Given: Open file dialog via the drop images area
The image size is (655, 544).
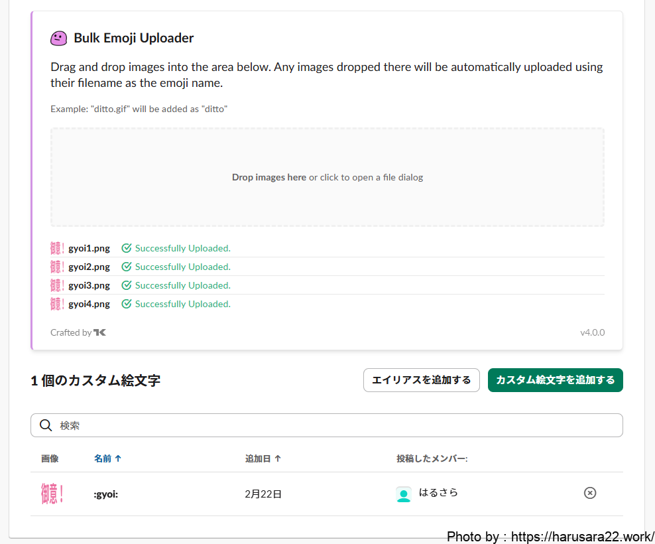Looking at the screenshot, I should (327, 177).
